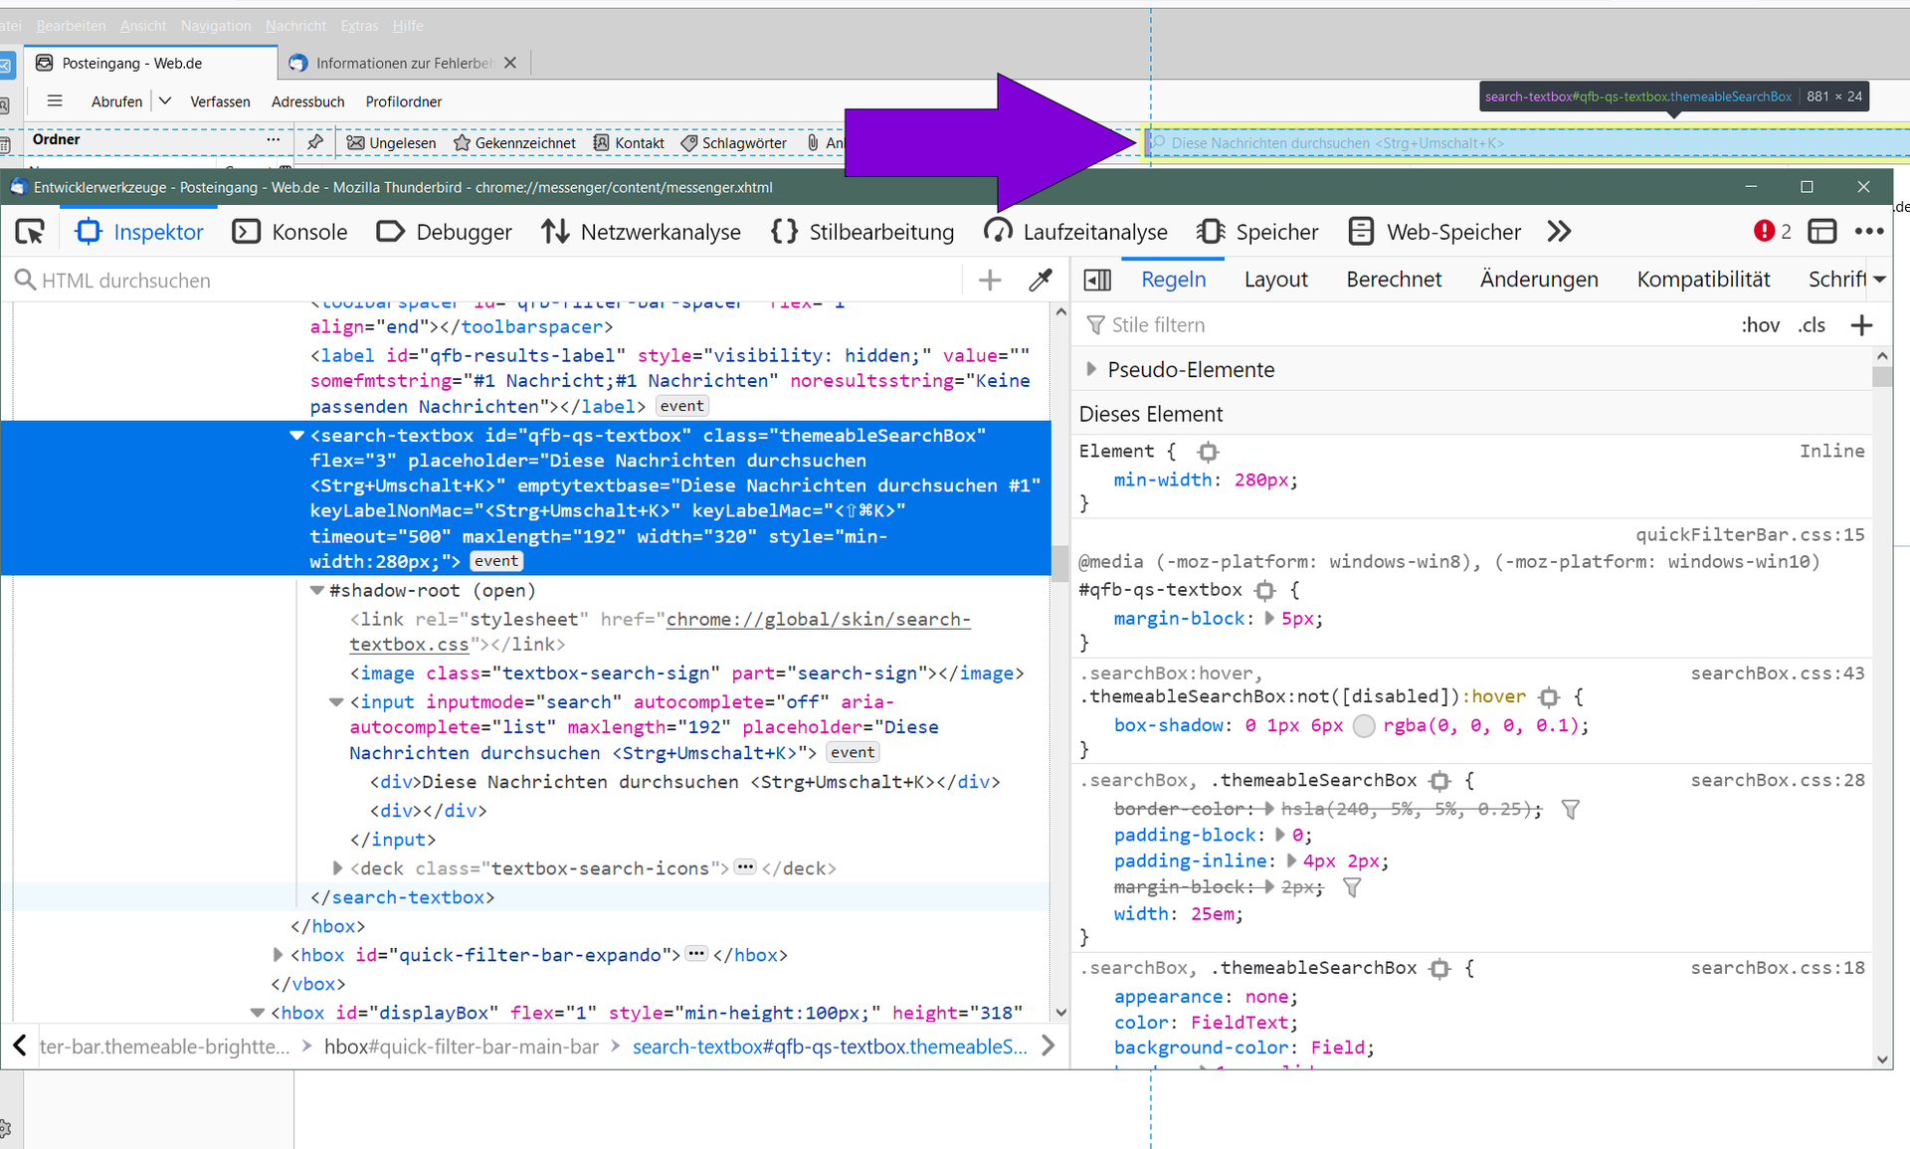Open the Layout tab in sidebar
This screenshot has width=1910, height=1149.
1275,280
